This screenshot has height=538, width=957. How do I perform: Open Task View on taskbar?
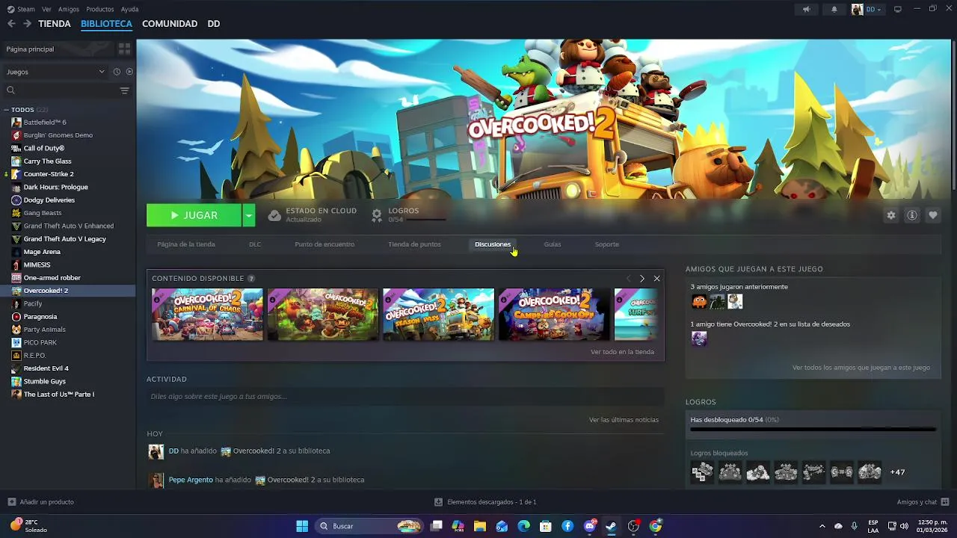click(x=437, y=526)
